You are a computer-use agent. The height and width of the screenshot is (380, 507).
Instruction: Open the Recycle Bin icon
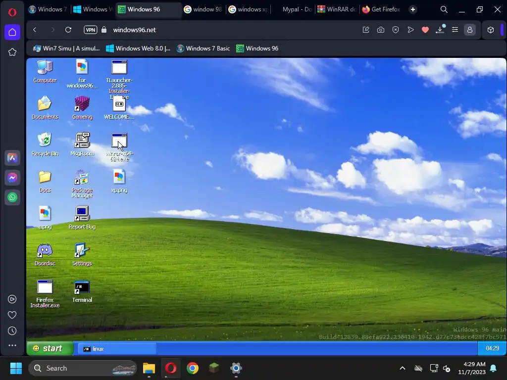45,144
